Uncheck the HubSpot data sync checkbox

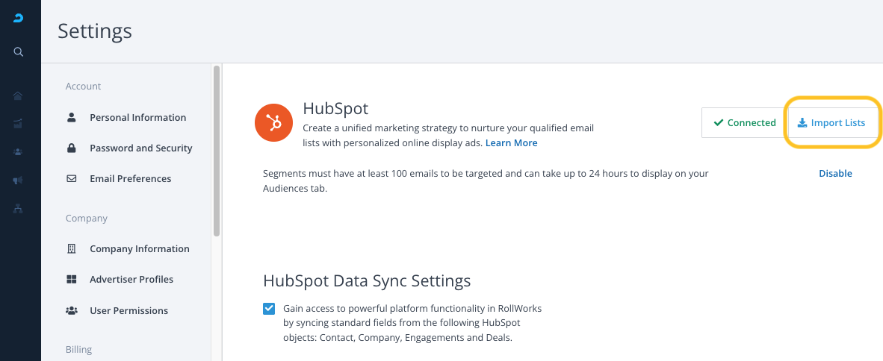[x=269, y=309]
